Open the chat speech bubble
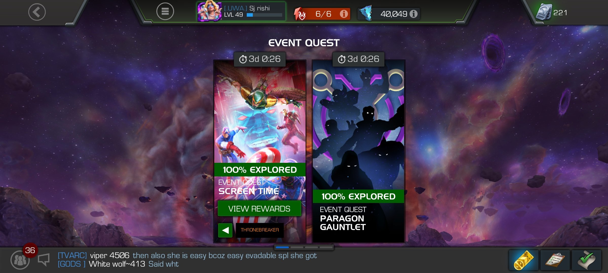This screenshot has width=608, height=273. click(x=44, y=260)
